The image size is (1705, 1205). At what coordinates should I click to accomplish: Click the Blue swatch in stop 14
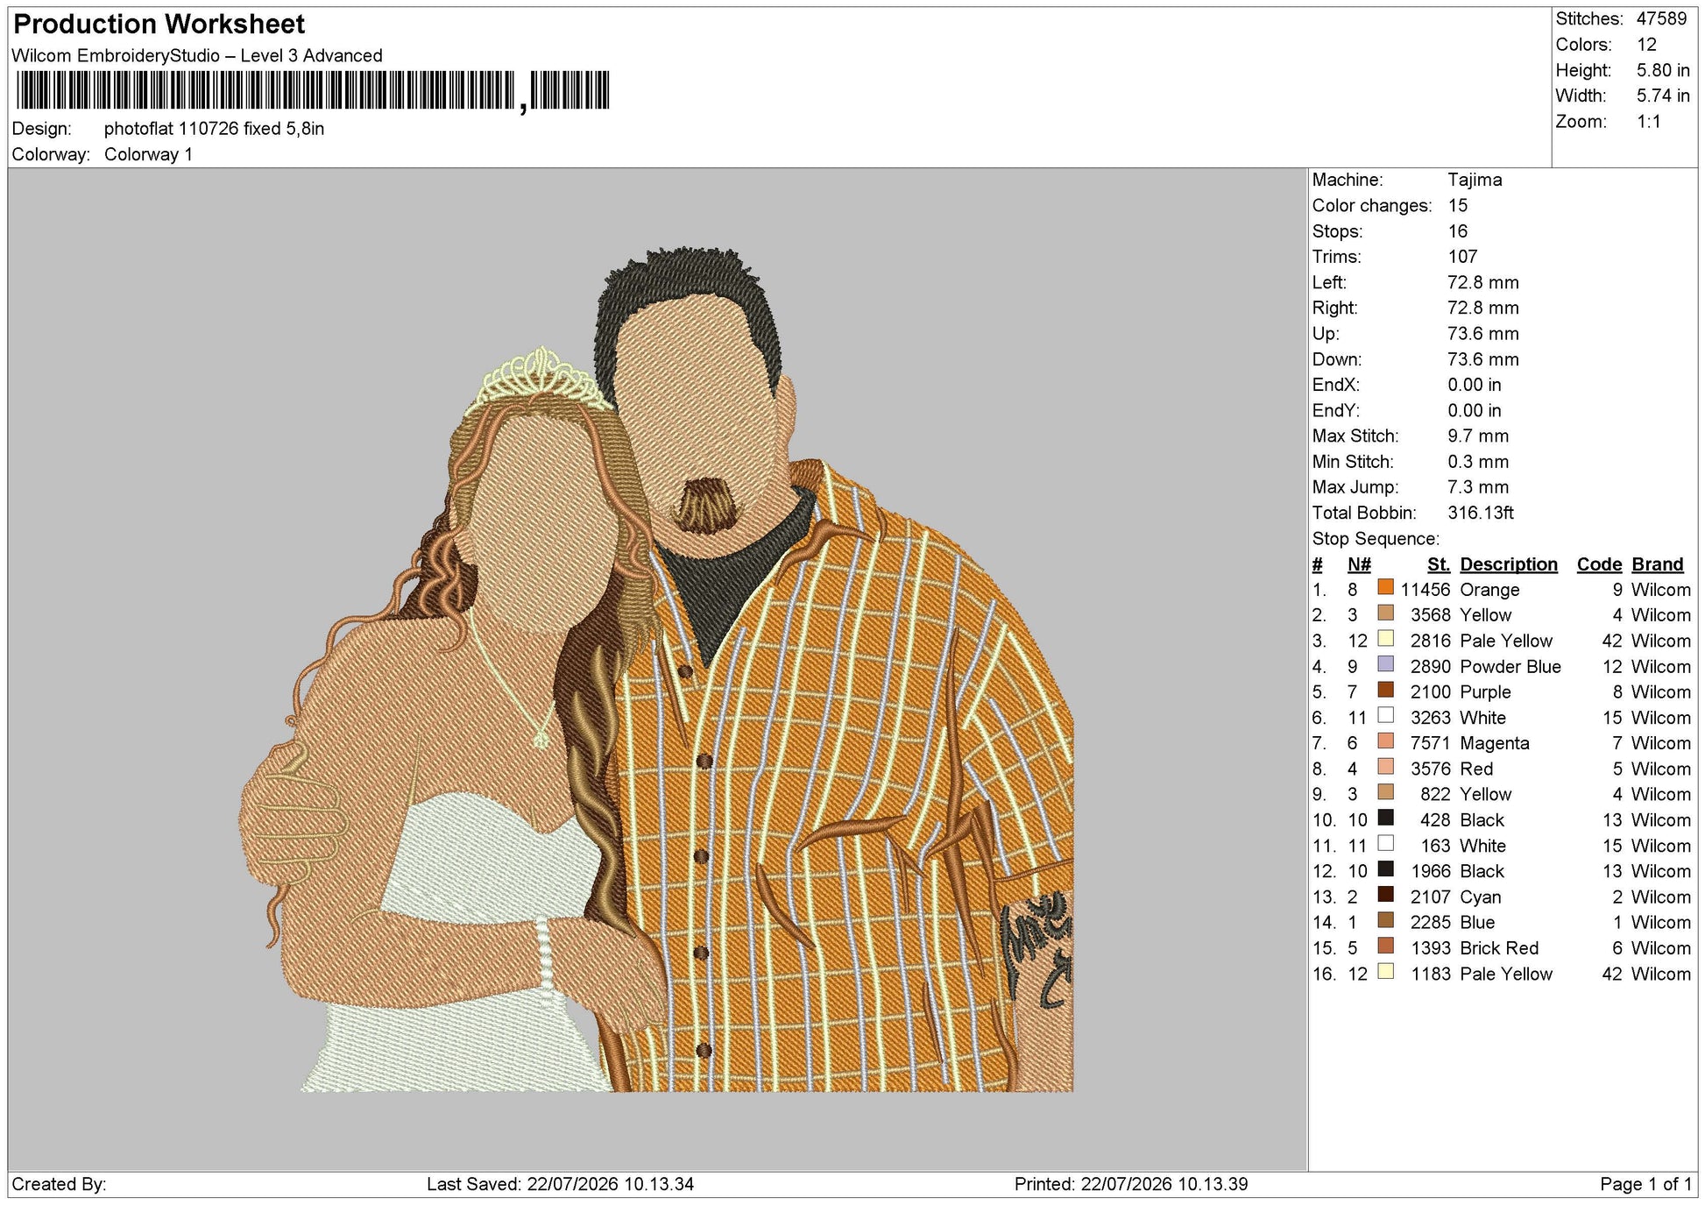click(x=1385, y=920)
